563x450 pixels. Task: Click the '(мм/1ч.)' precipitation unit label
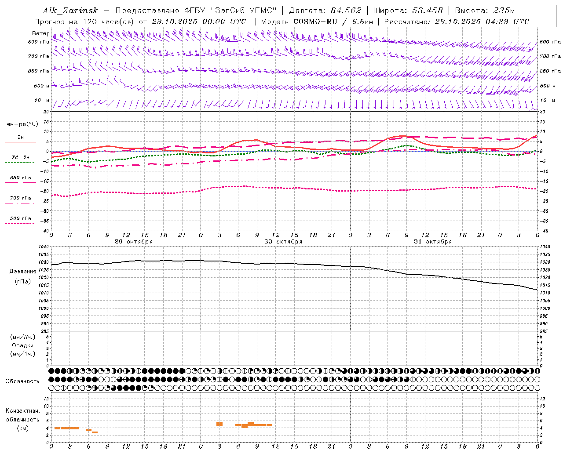point(23,354)
